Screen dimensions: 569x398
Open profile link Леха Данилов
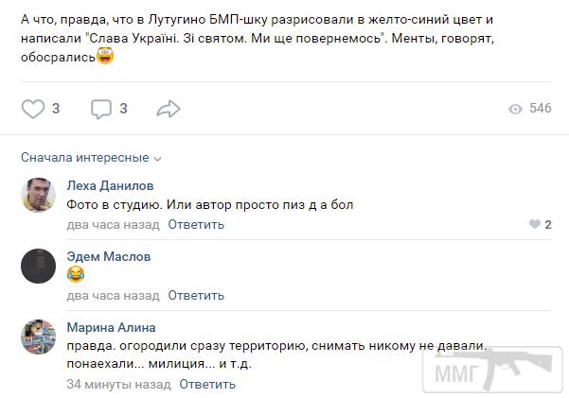[x=110, y=185]
